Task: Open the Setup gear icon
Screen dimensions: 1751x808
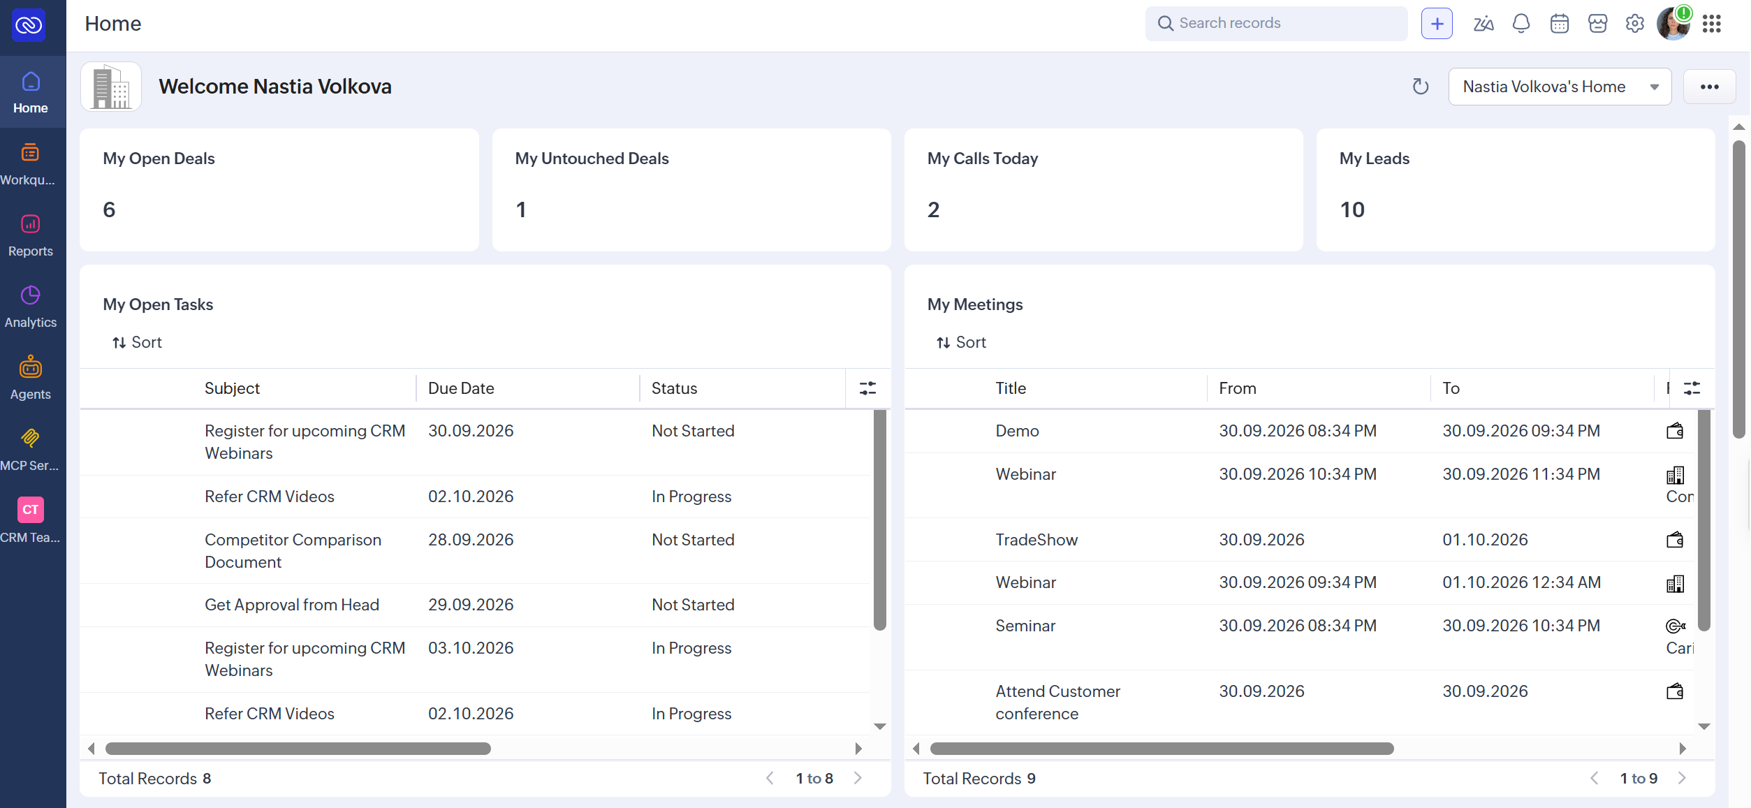Action: [x=1635, y=24]
